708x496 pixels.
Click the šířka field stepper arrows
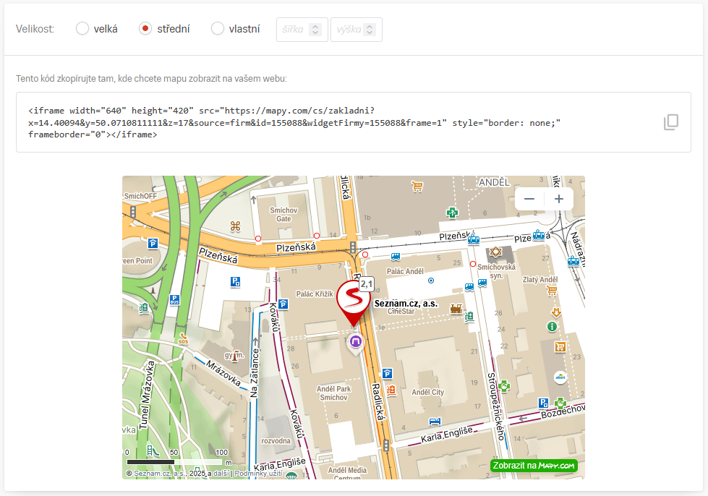[x=315, y=30]
